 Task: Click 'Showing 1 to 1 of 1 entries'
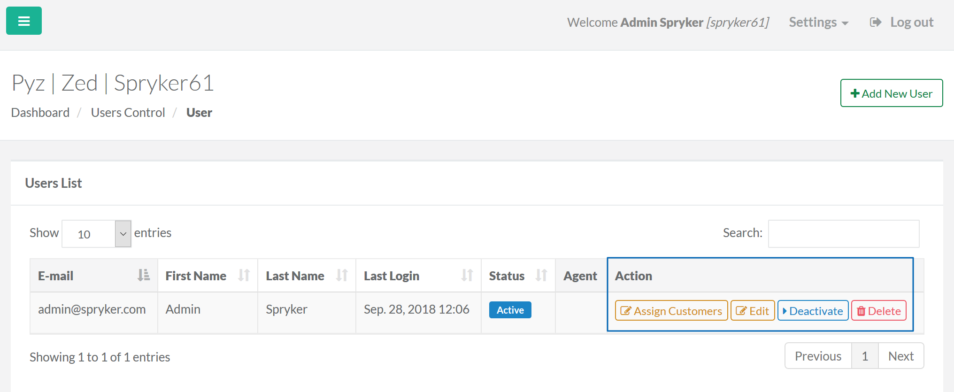click(100, 357)
